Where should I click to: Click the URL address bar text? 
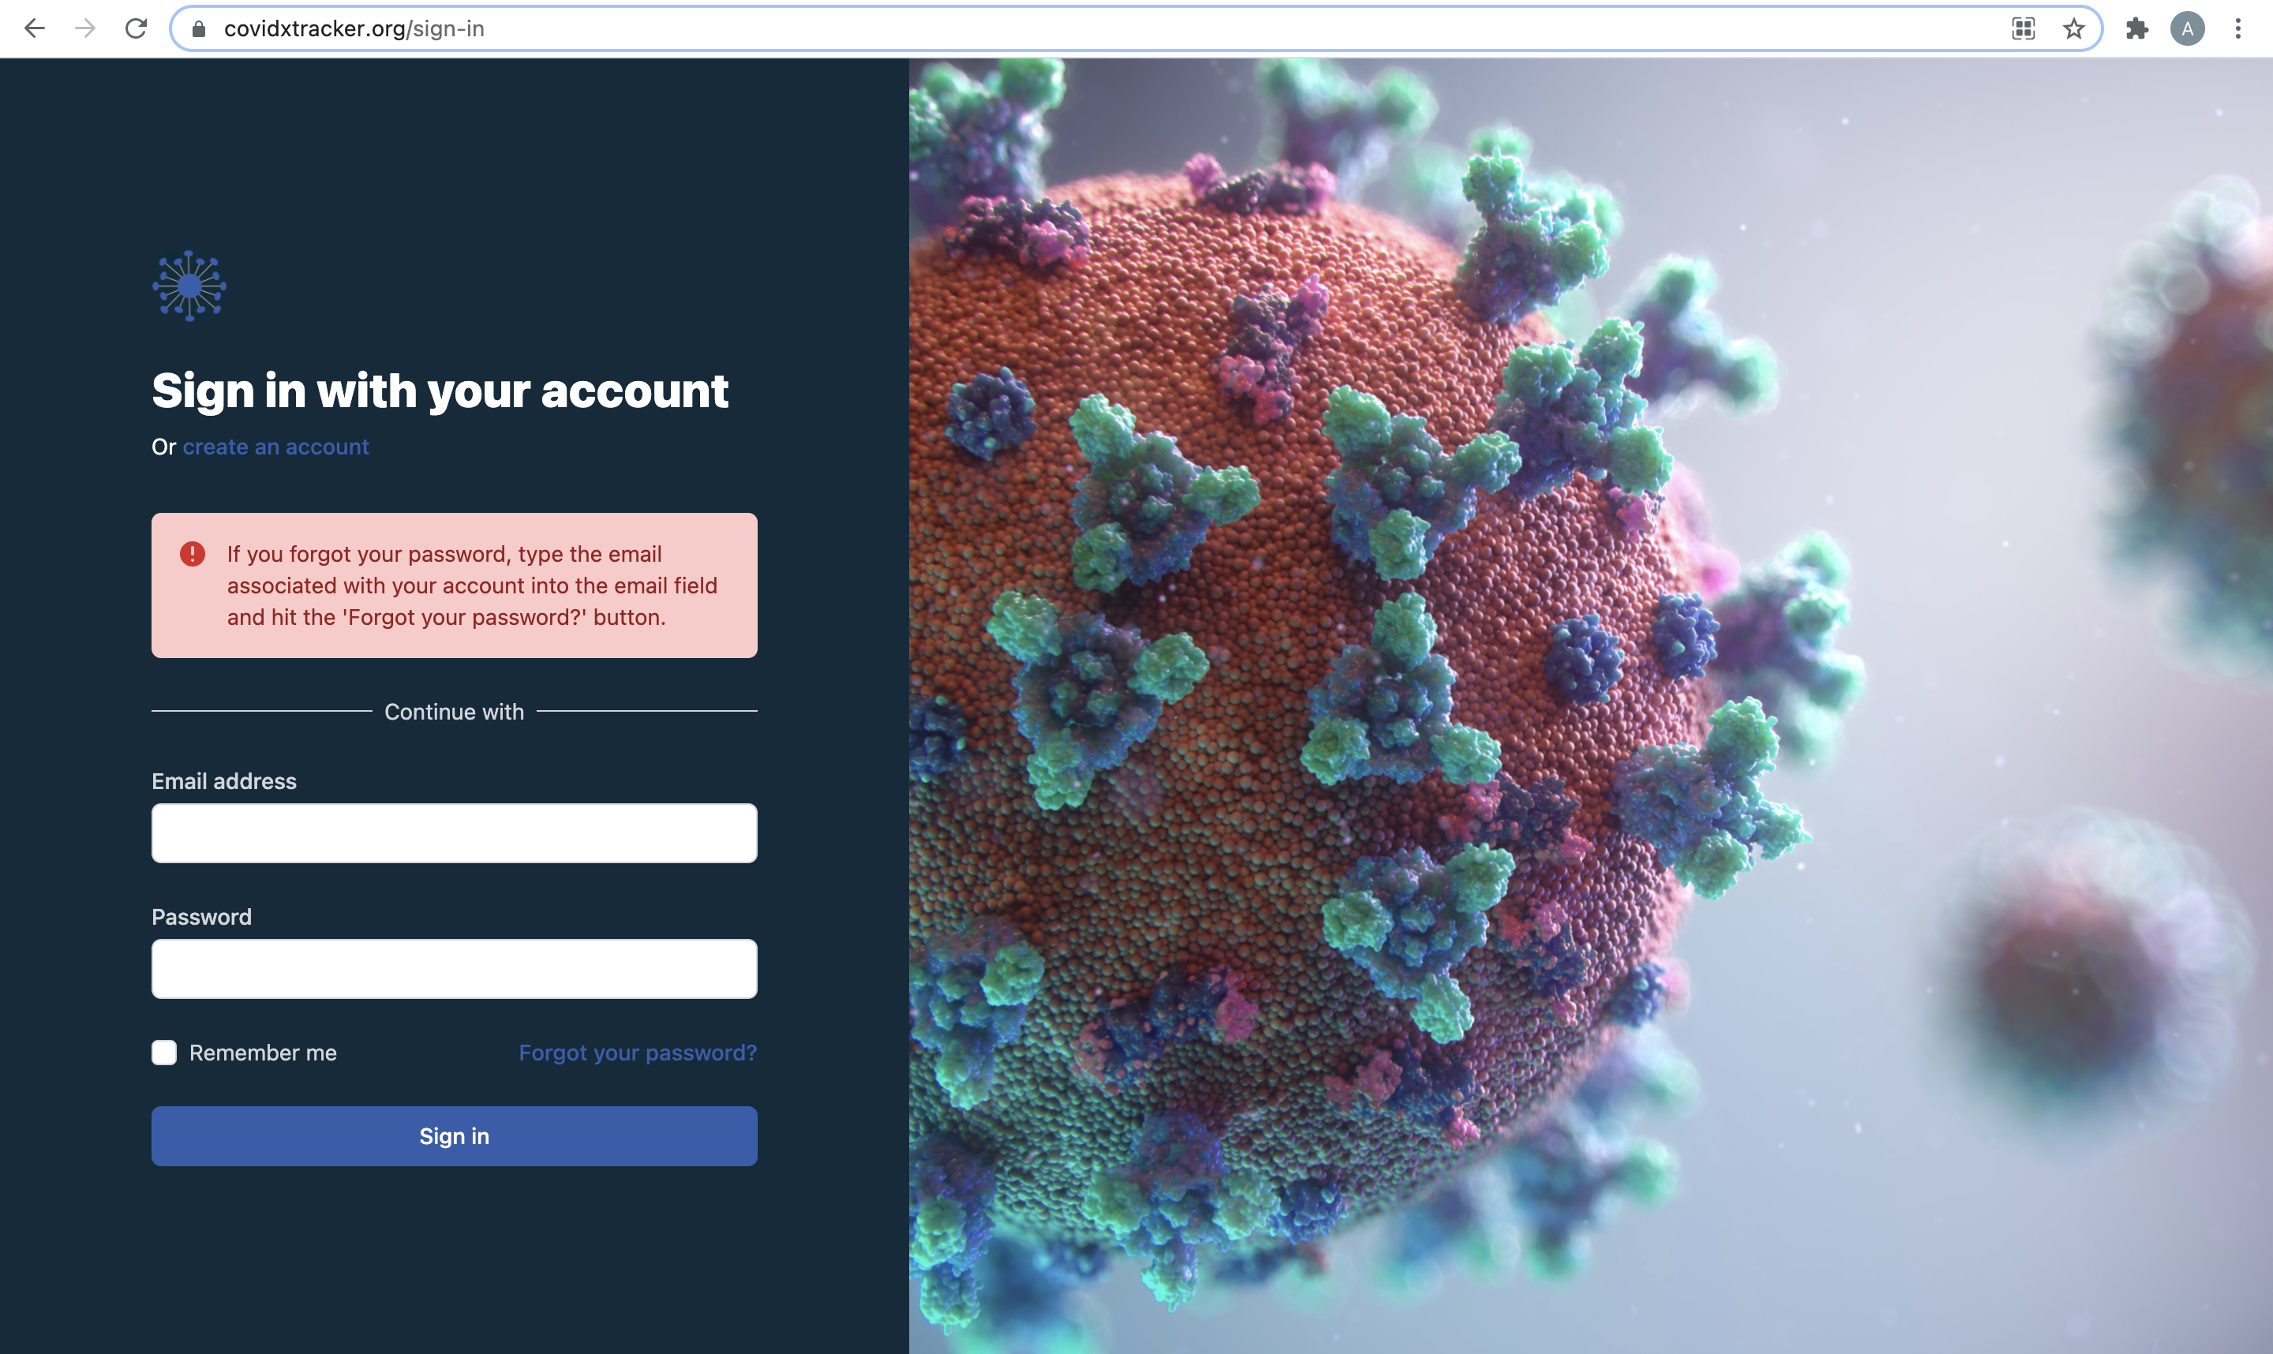click(x=354, y=29)
